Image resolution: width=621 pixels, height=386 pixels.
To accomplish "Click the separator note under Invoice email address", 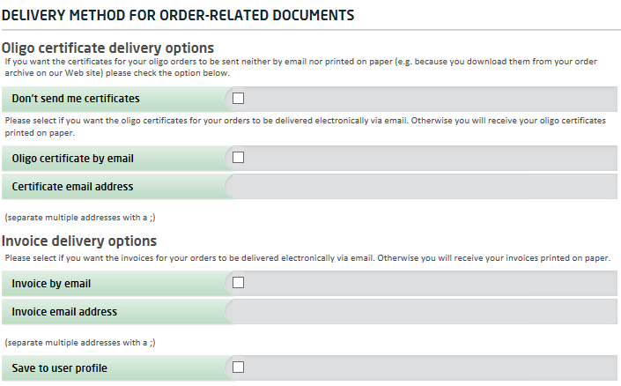I will (80, 342).
